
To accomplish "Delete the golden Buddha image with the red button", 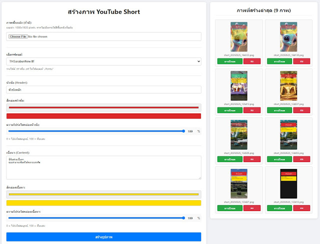I will (x=301, y=110).
